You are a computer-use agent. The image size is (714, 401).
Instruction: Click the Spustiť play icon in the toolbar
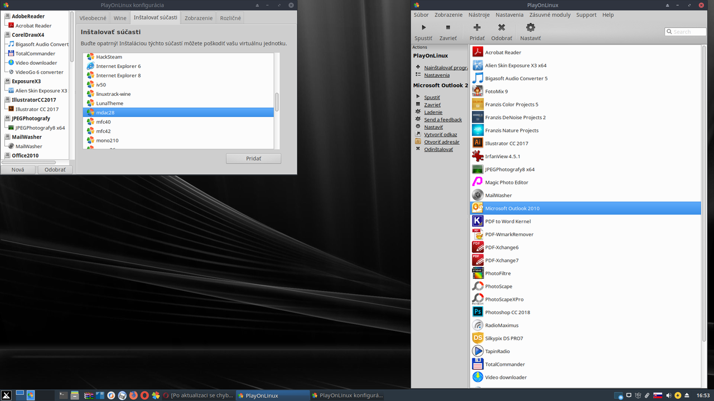423,27
